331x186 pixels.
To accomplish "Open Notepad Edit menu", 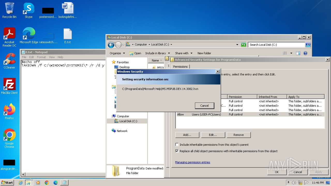I will [x=32, y=57].
